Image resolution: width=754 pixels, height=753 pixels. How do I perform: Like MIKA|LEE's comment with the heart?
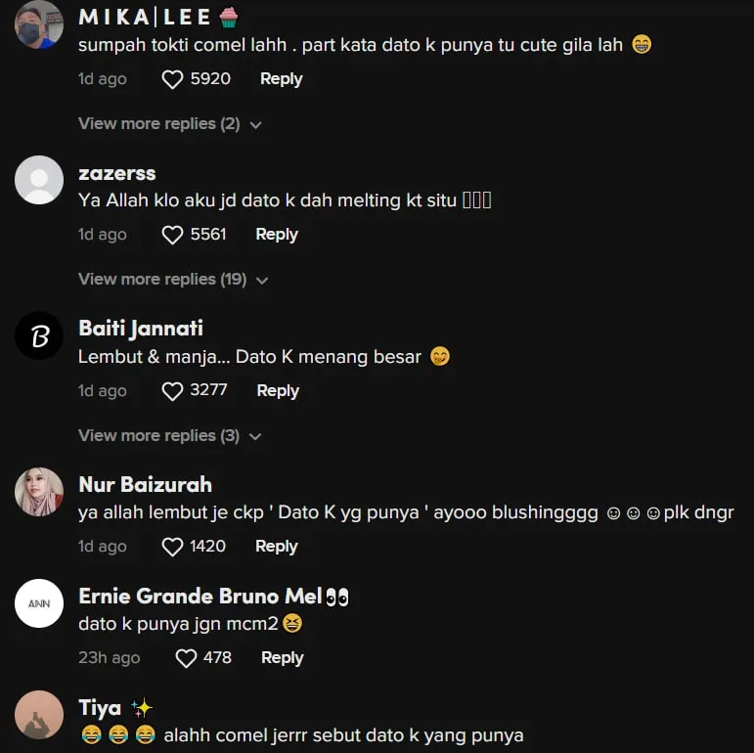tap(172, 79)
